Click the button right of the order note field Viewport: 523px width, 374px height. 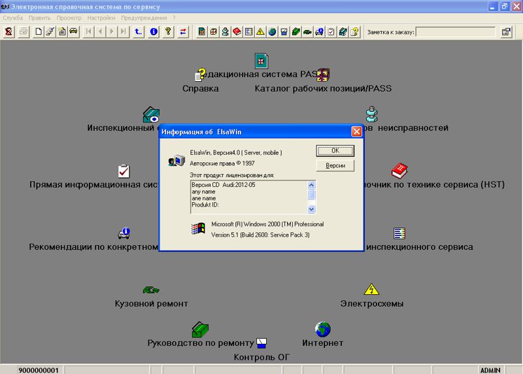point(506,31)
